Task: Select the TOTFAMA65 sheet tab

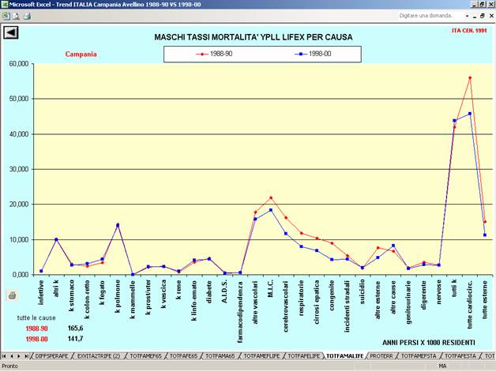Action: point(220,356)
